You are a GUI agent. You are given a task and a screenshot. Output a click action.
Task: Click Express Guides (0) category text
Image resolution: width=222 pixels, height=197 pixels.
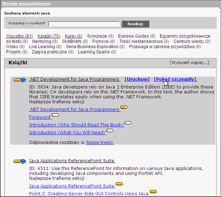click(137, 36)
